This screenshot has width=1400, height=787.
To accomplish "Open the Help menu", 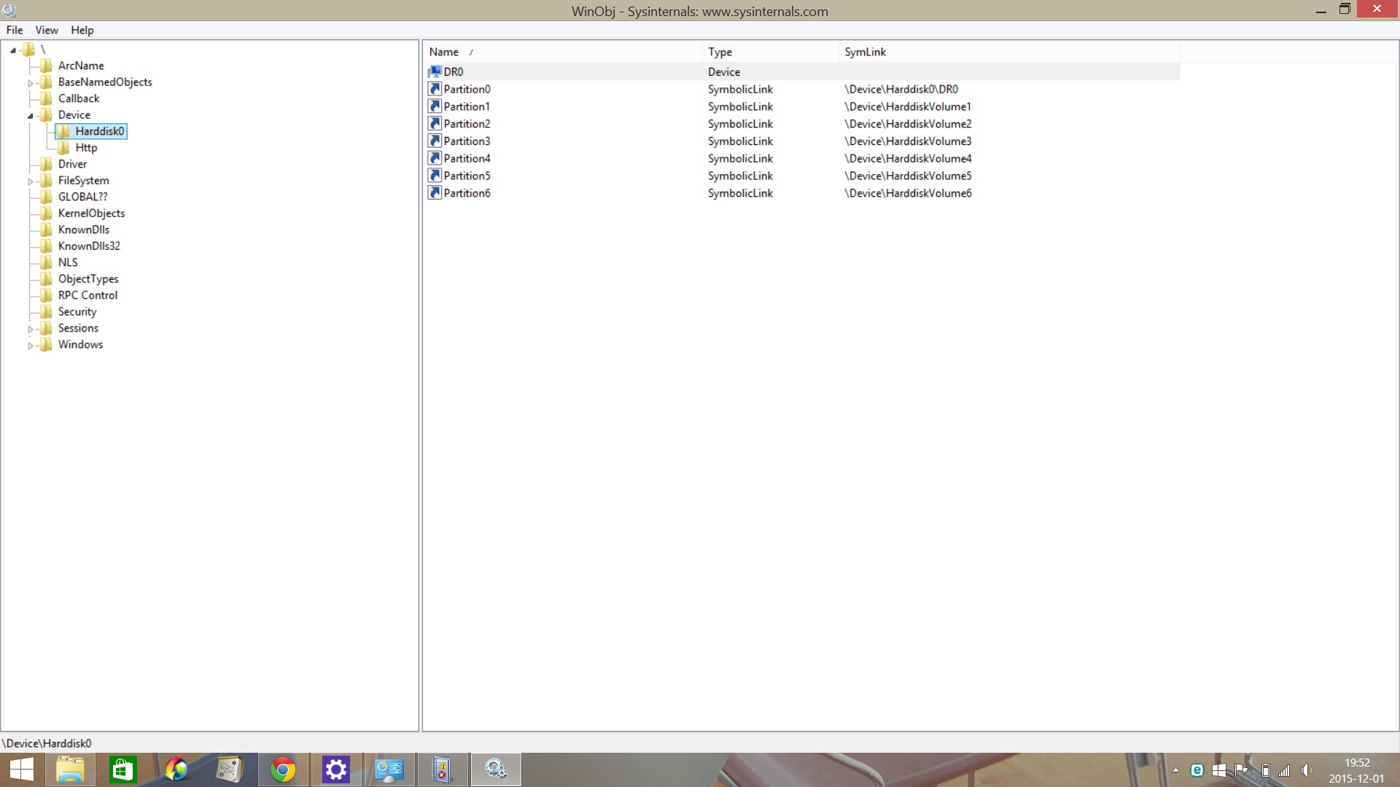I will click(82, 30).
